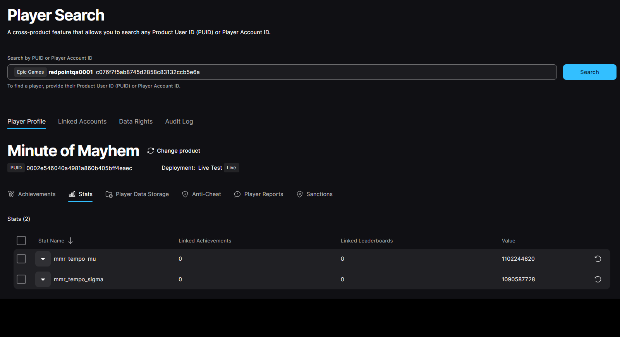Reset the mmr_tempo_mu stat value
The image size is (620, 337).
[x=598, y=259]
